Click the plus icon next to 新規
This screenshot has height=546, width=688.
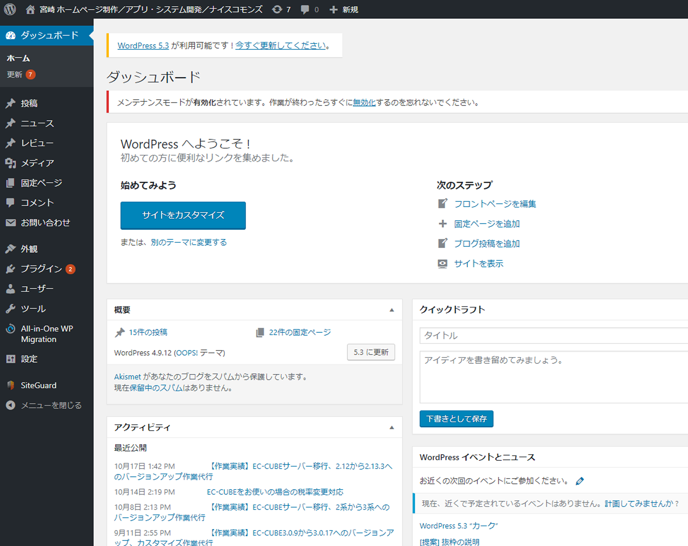[x=334, y=9]
